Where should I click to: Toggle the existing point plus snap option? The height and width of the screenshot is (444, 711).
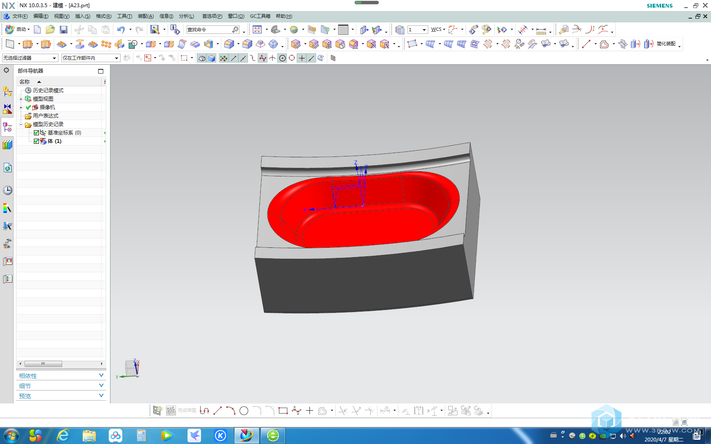pos(302,58)
